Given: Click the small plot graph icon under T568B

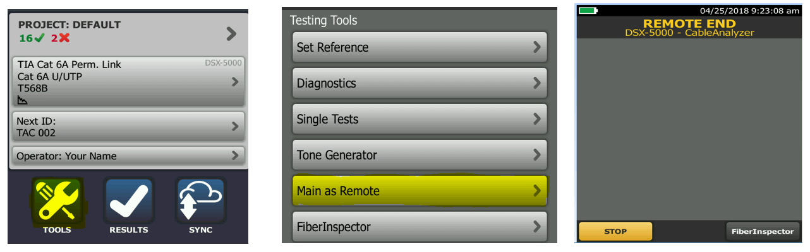Looking at the screenshot, I should [22, 100].
